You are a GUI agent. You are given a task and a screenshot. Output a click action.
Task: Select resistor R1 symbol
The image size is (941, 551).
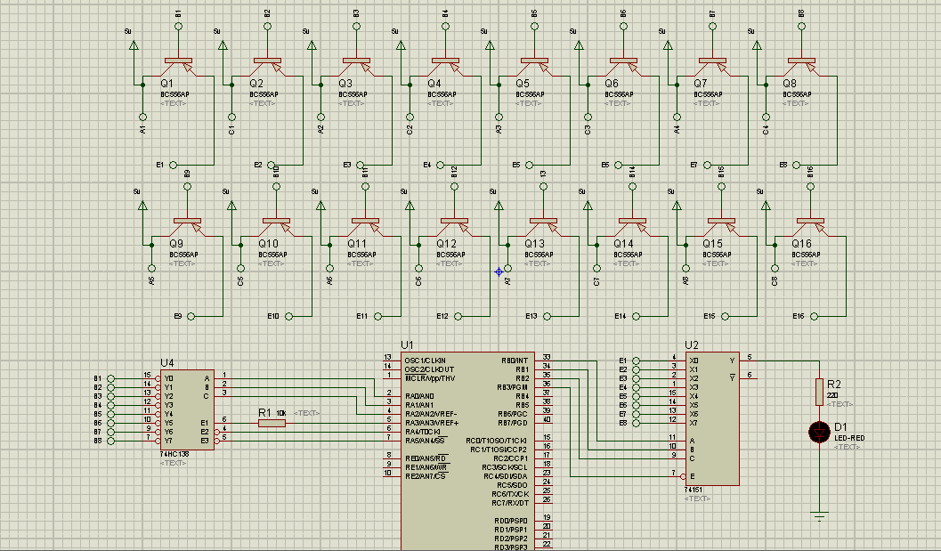click(x=272, y=423)
